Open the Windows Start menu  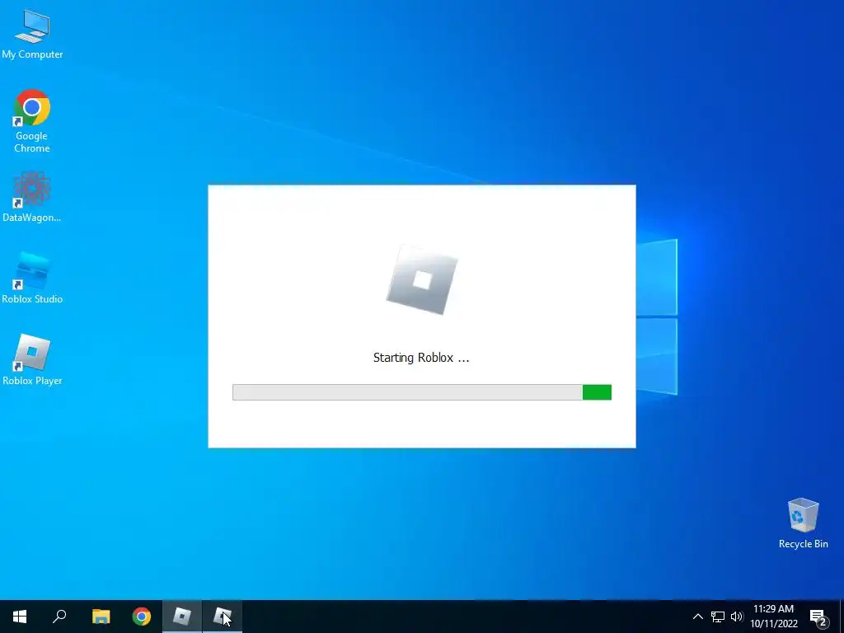(x=20, y=617)
